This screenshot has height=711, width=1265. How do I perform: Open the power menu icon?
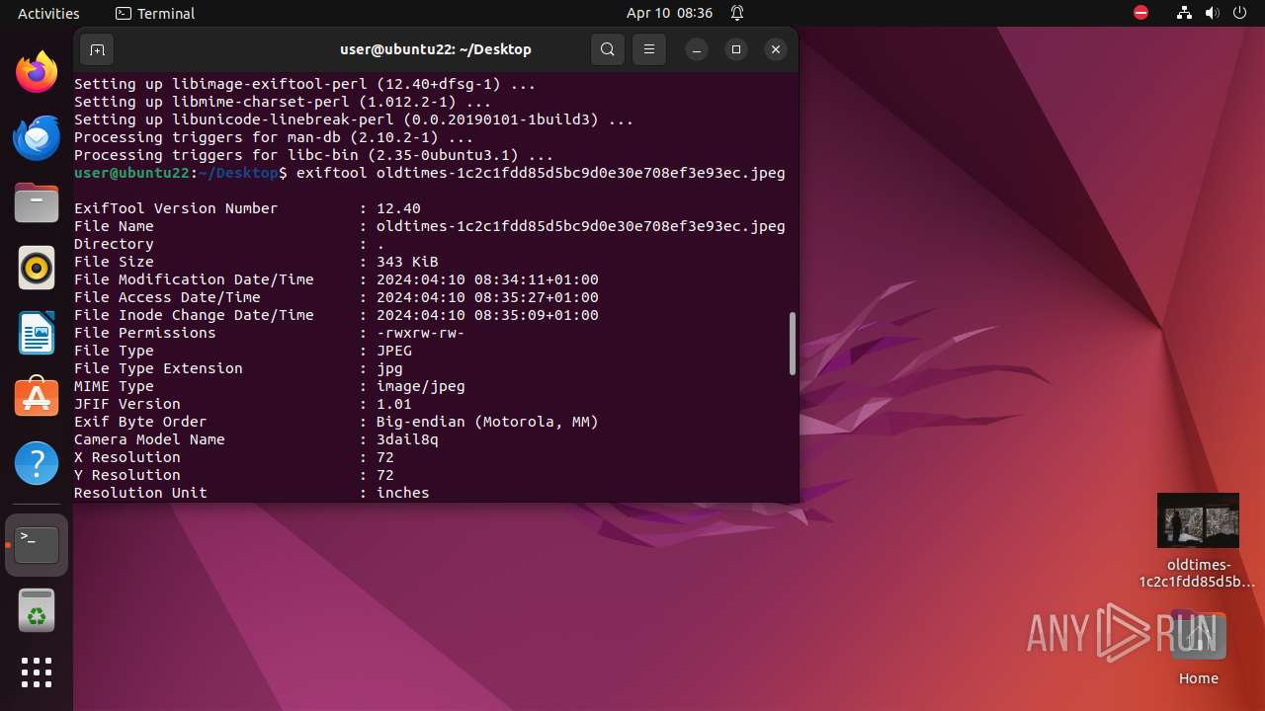1240,13
